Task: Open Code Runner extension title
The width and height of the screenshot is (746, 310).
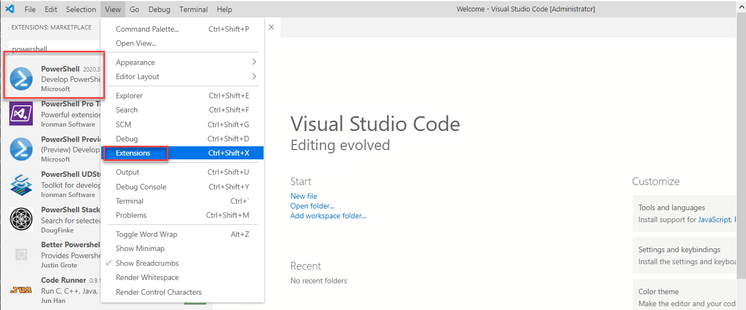Action: [63, 280]
